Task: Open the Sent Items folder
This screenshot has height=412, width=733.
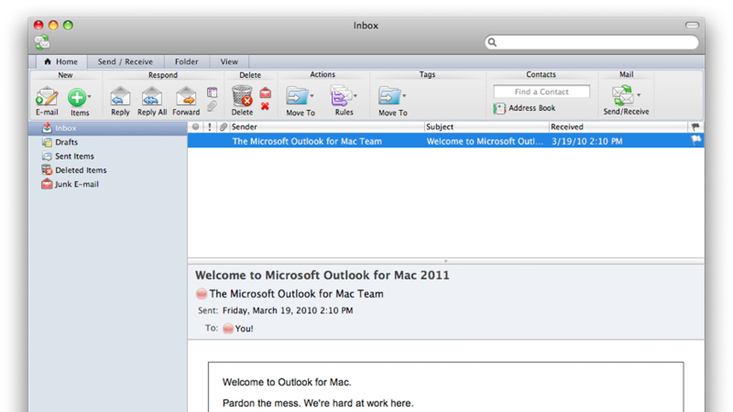Action: tap(108, 156)
